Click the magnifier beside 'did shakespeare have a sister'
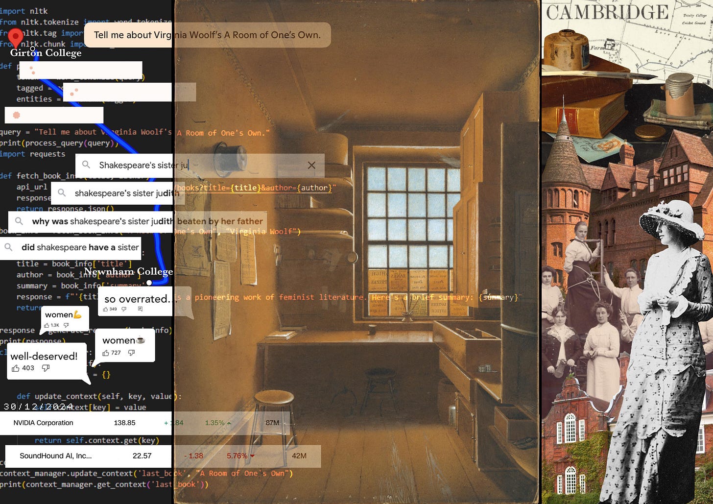 [9, 247]
